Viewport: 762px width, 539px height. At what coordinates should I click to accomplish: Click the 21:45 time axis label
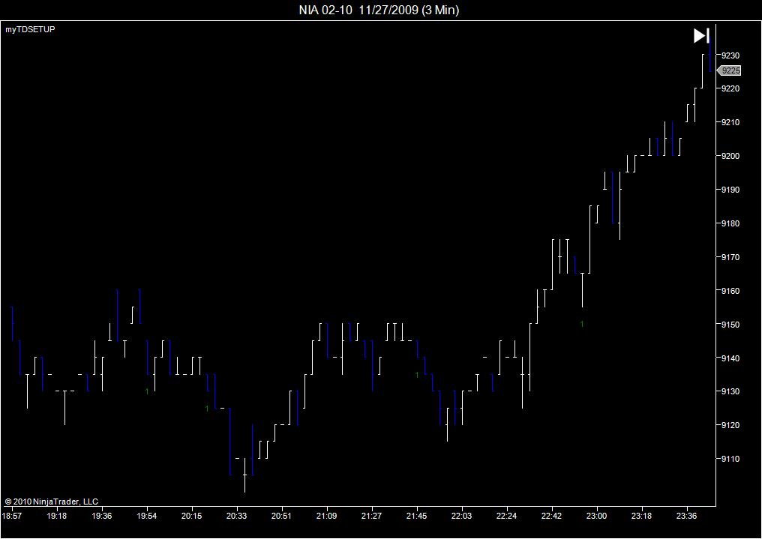tap(416, 516)
